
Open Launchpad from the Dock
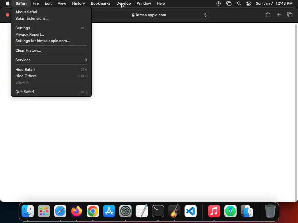coord(44,211)
